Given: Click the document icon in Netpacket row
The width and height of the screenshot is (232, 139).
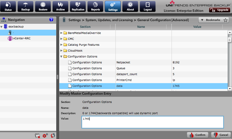Looking at the screenshot, I should (x=70, y=63).
